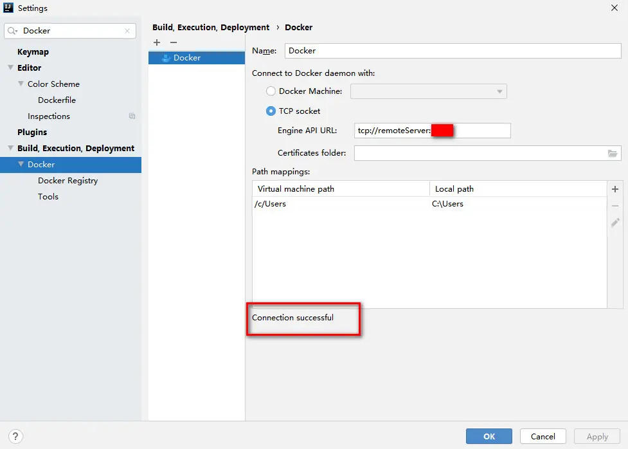Collapse the Editor tree node
Image resolution: width=628 pixels, height=449 pixels.
point(11,68)
